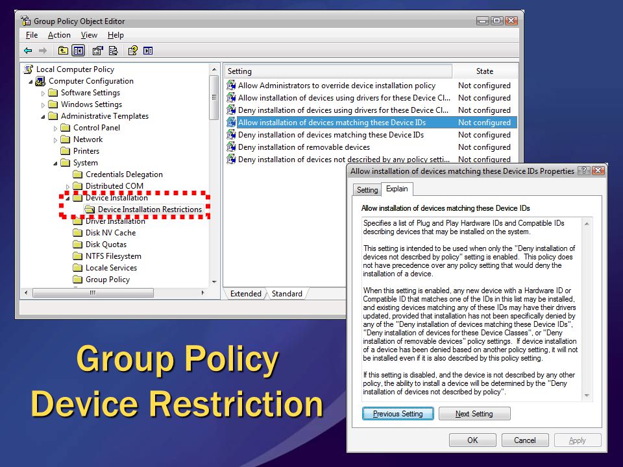Click the Administrative Templates folder icon
623x467 pixels.
[53, 116]
